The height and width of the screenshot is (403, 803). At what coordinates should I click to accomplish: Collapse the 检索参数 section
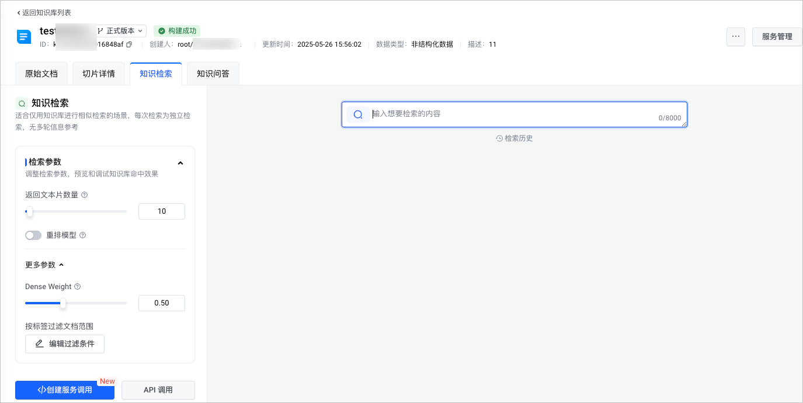click(x=180, y=163)
